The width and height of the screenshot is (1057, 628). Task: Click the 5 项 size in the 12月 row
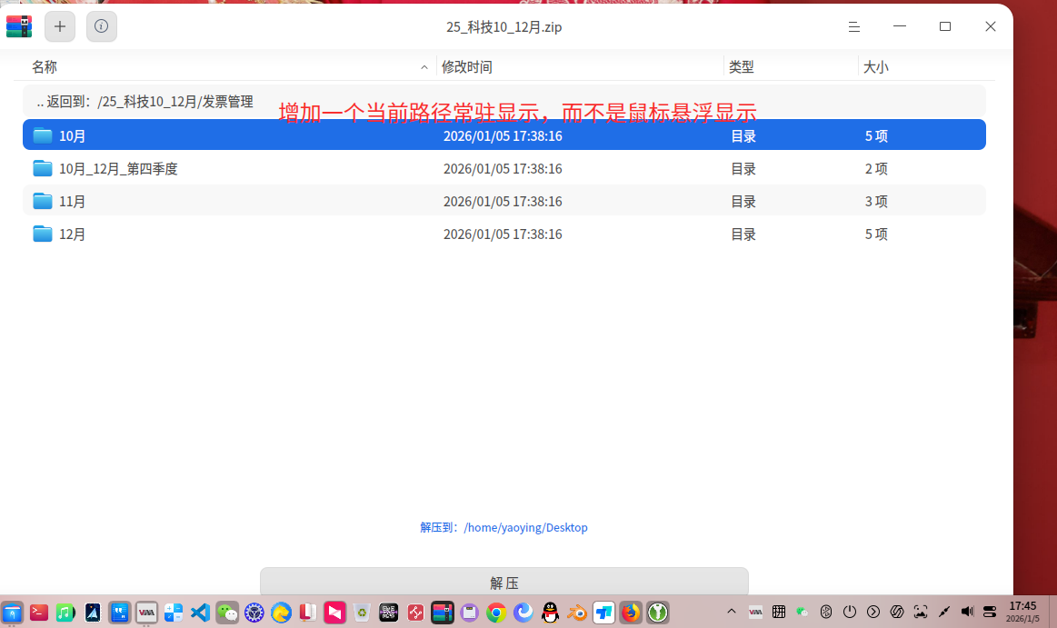[x=876, y=234]
